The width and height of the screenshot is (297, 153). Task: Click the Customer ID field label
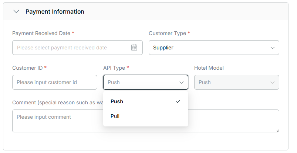click(x=27, y=68)
